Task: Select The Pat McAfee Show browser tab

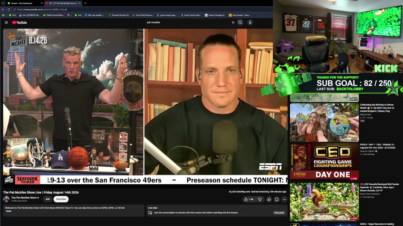Action: (x=63, y=3)
